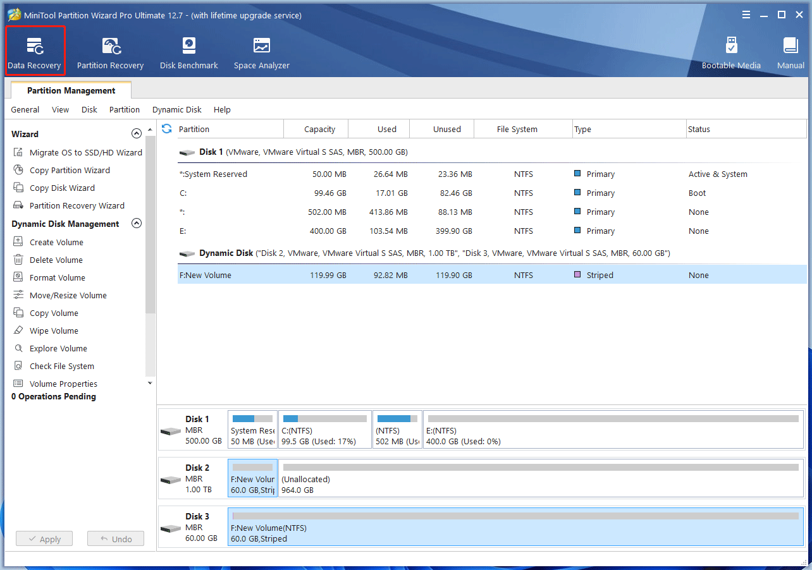Click the Disk 1 drive icon in disk map
Image resolution: width=812 pixels, height=570 pixels.
pyautogui.click(x=171, y=431)
